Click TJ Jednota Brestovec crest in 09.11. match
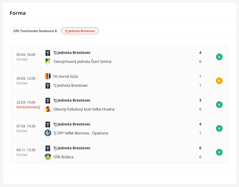239x187 pixels. coord(48,148)
